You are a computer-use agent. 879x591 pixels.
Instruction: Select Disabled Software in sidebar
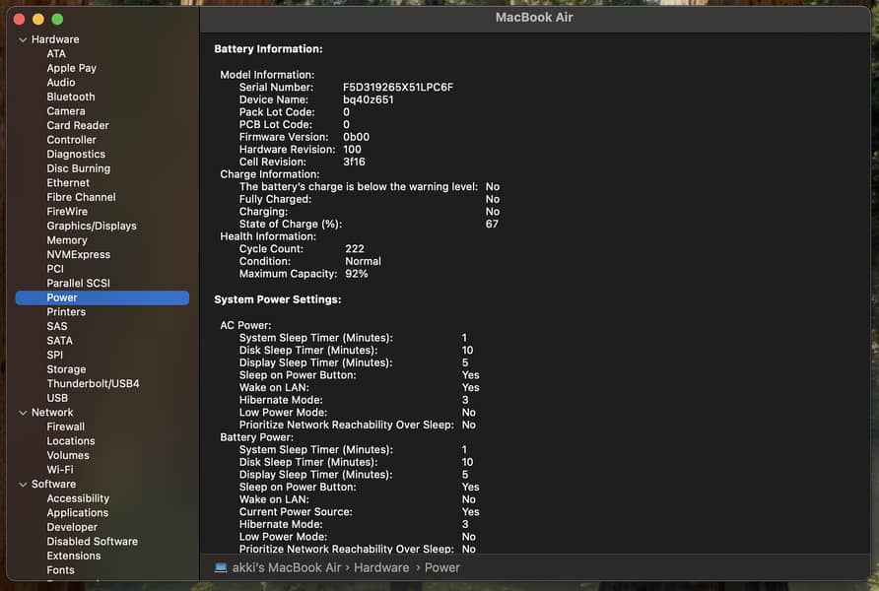(93, 542)
